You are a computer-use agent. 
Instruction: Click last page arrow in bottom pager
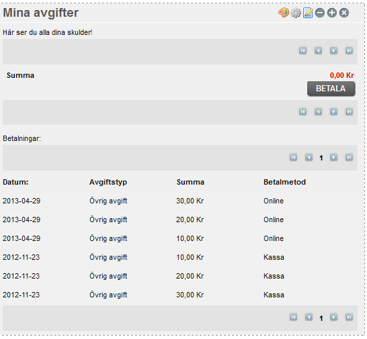point(349,318)
